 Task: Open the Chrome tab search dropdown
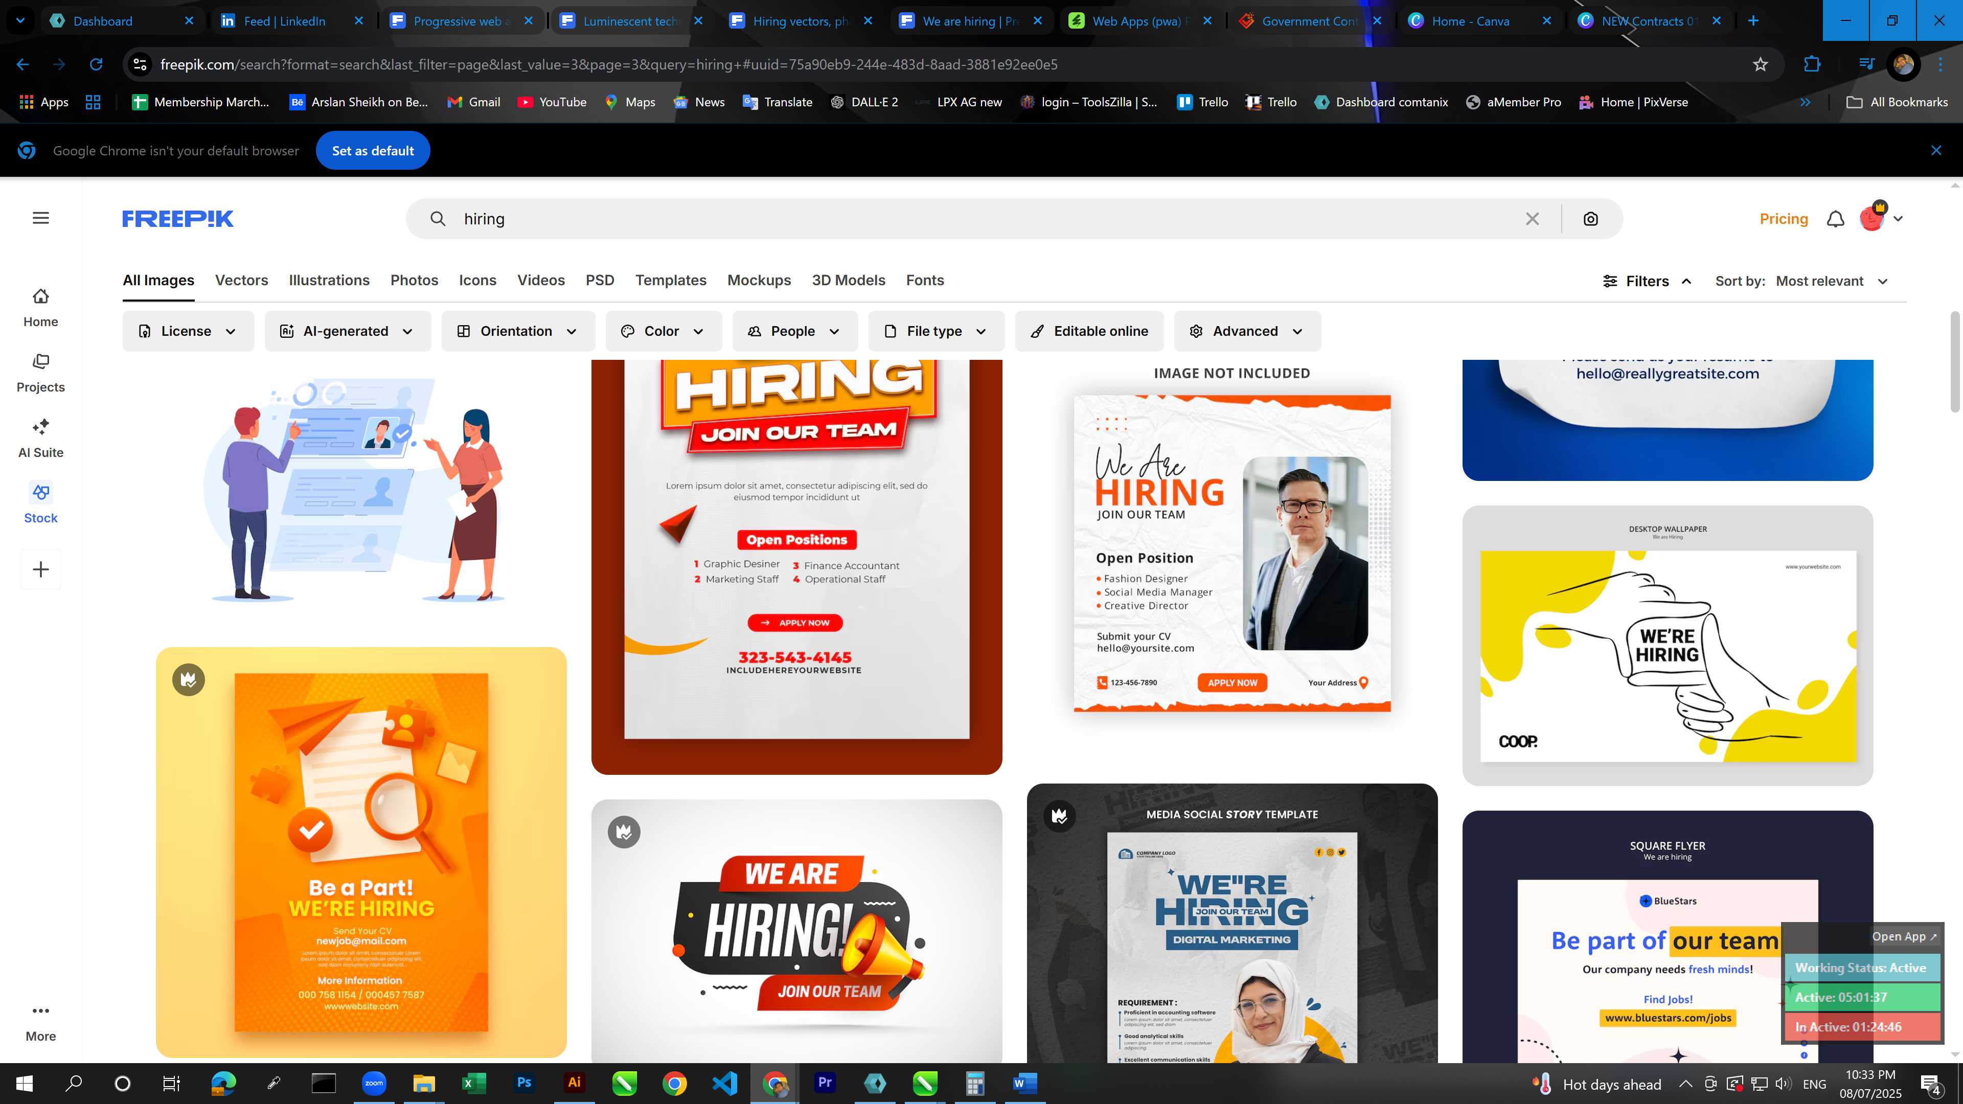20,20
